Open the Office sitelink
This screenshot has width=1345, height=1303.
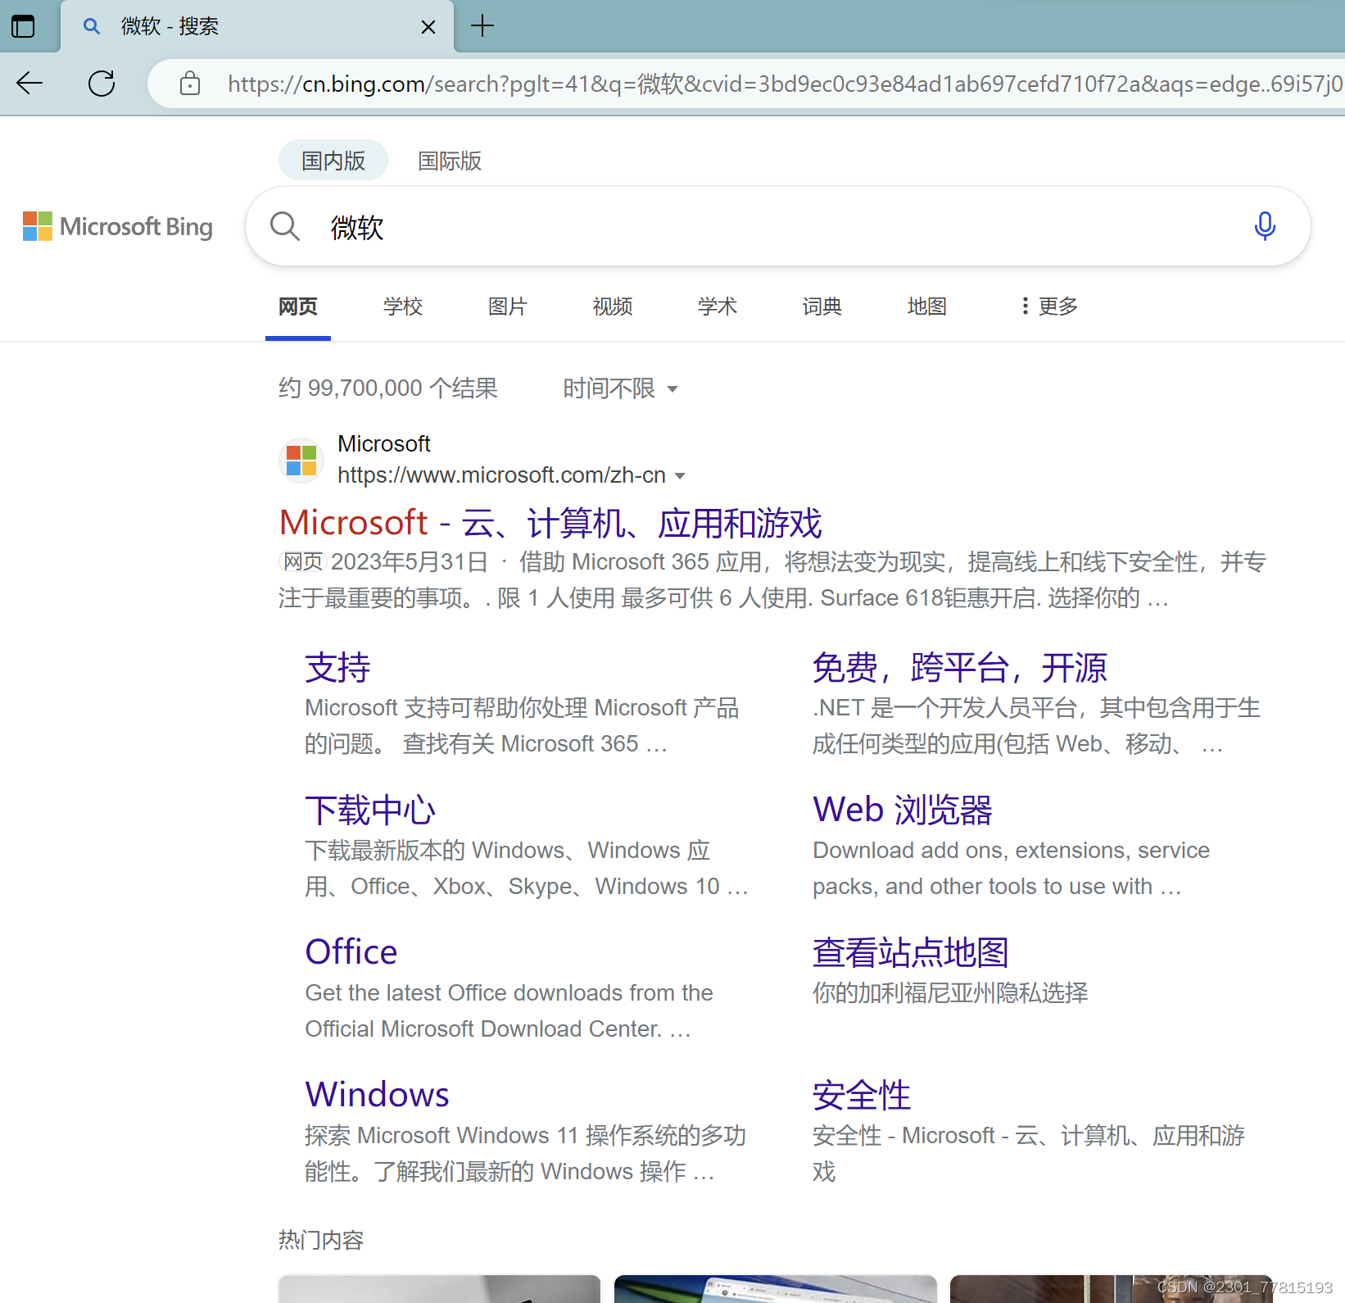[x=351, y=952]
